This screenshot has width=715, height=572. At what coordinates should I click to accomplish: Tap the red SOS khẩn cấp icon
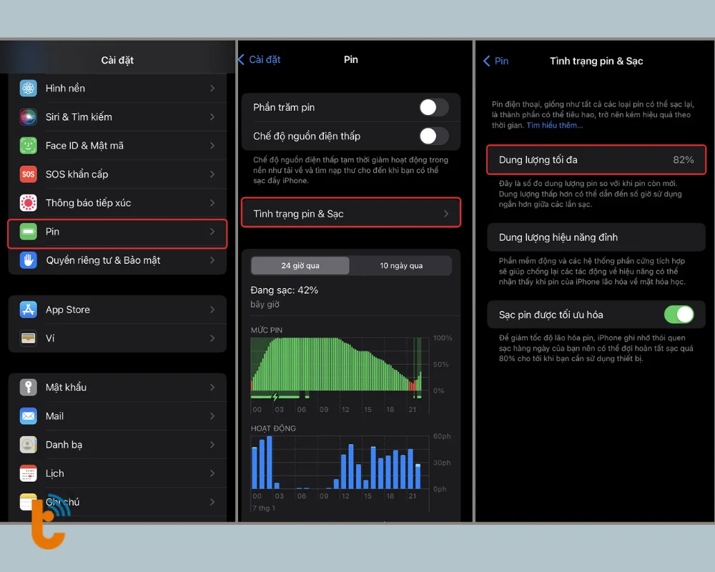point(29,174)
